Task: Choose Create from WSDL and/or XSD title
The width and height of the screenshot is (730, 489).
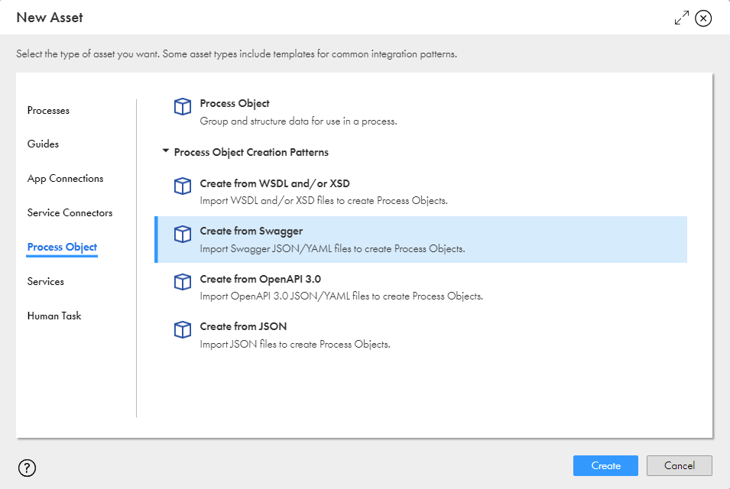Action: tap(274, 183)
